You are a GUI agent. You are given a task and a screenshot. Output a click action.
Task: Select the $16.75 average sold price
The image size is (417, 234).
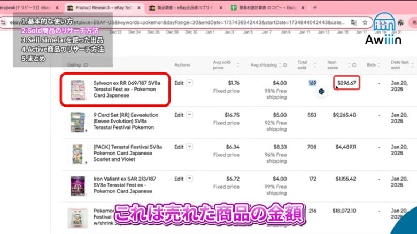(x=232, y=115)
